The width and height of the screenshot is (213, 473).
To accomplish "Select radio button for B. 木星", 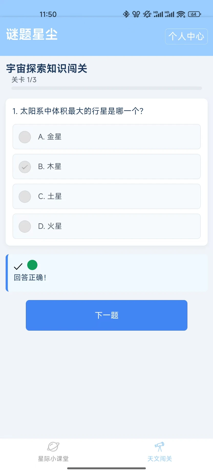I will tap(25, 167).
